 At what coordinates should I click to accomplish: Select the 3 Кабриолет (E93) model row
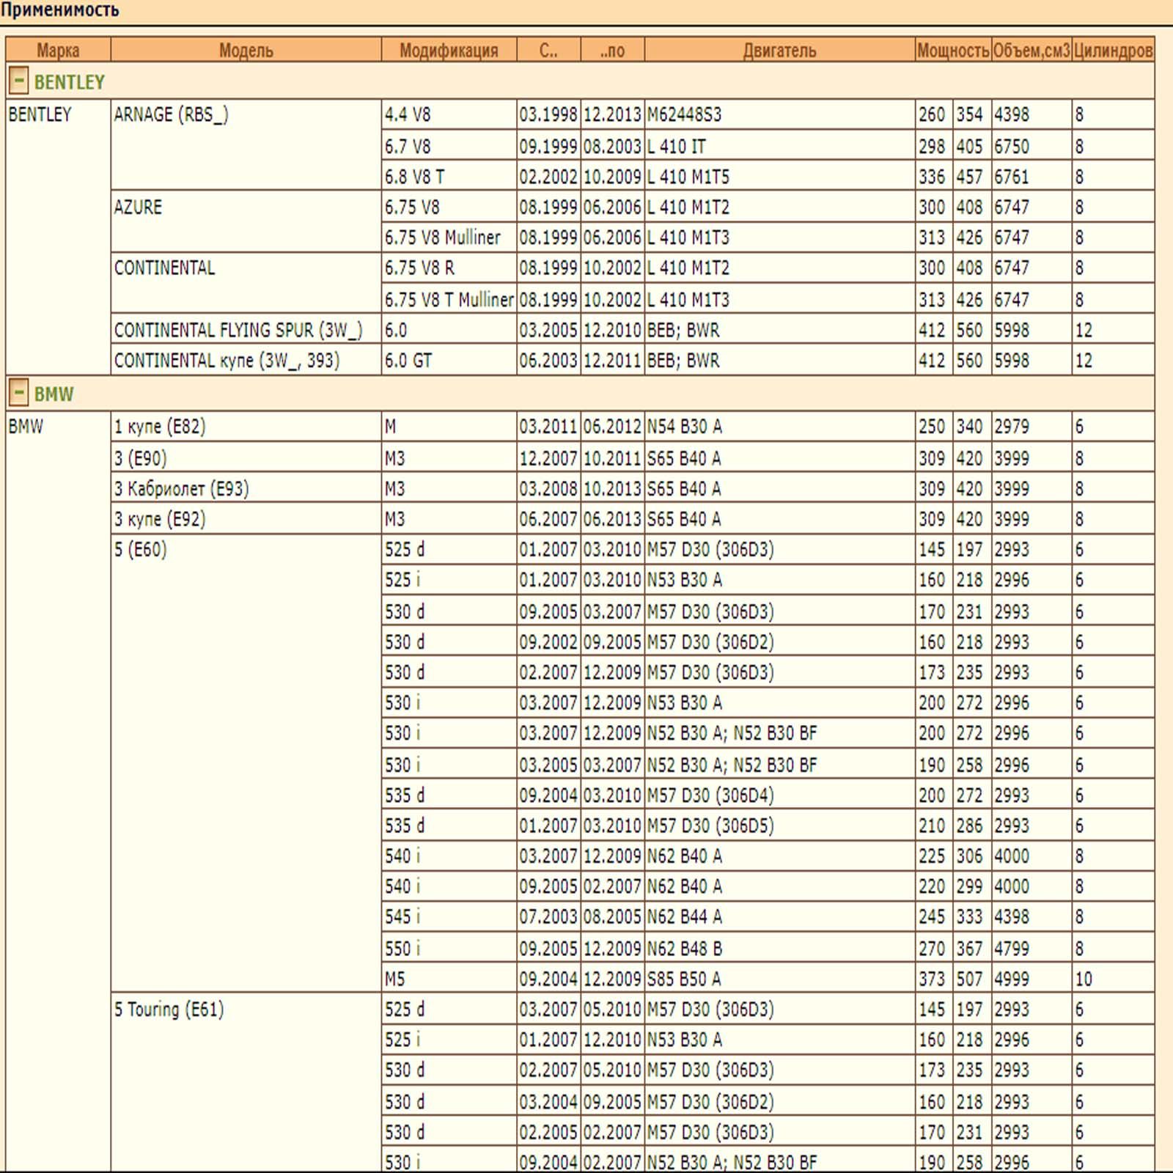pyautogui.click(x=181, y=489)
